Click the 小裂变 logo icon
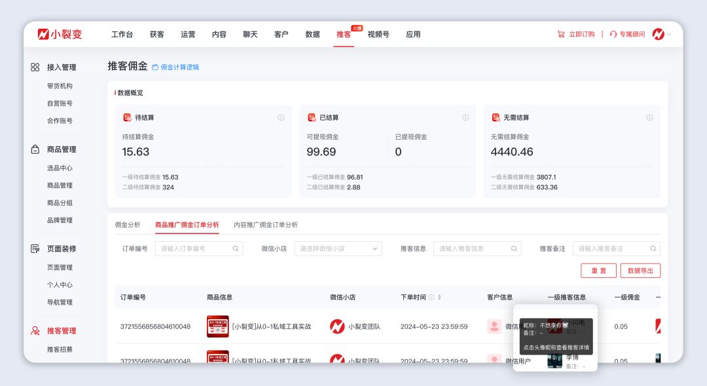The height and width of the screenshot is (386, 707). [43, 34]
